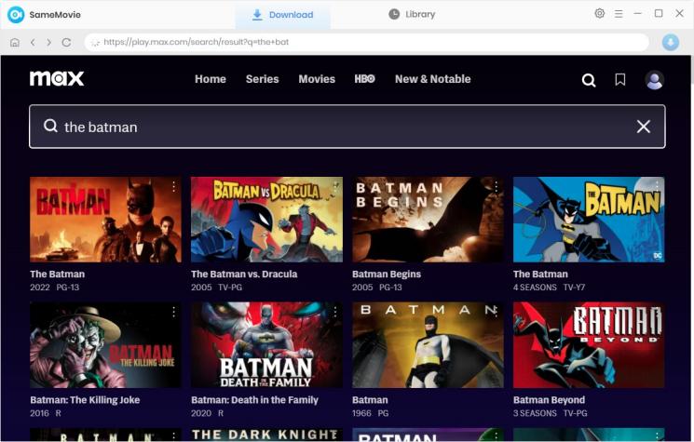694x442 pixels.
Task: Go to browser home page icon
Action: [x=15, y=43]
